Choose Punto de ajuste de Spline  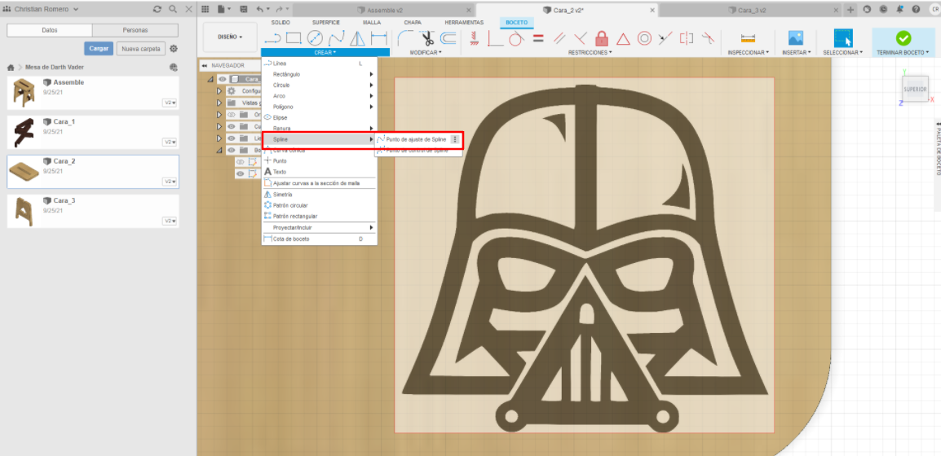[x=417, y=139]
